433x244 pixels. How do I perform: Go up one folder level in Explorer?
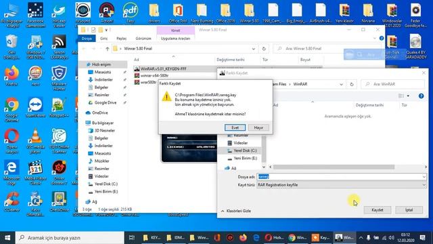tap(107, 49)
